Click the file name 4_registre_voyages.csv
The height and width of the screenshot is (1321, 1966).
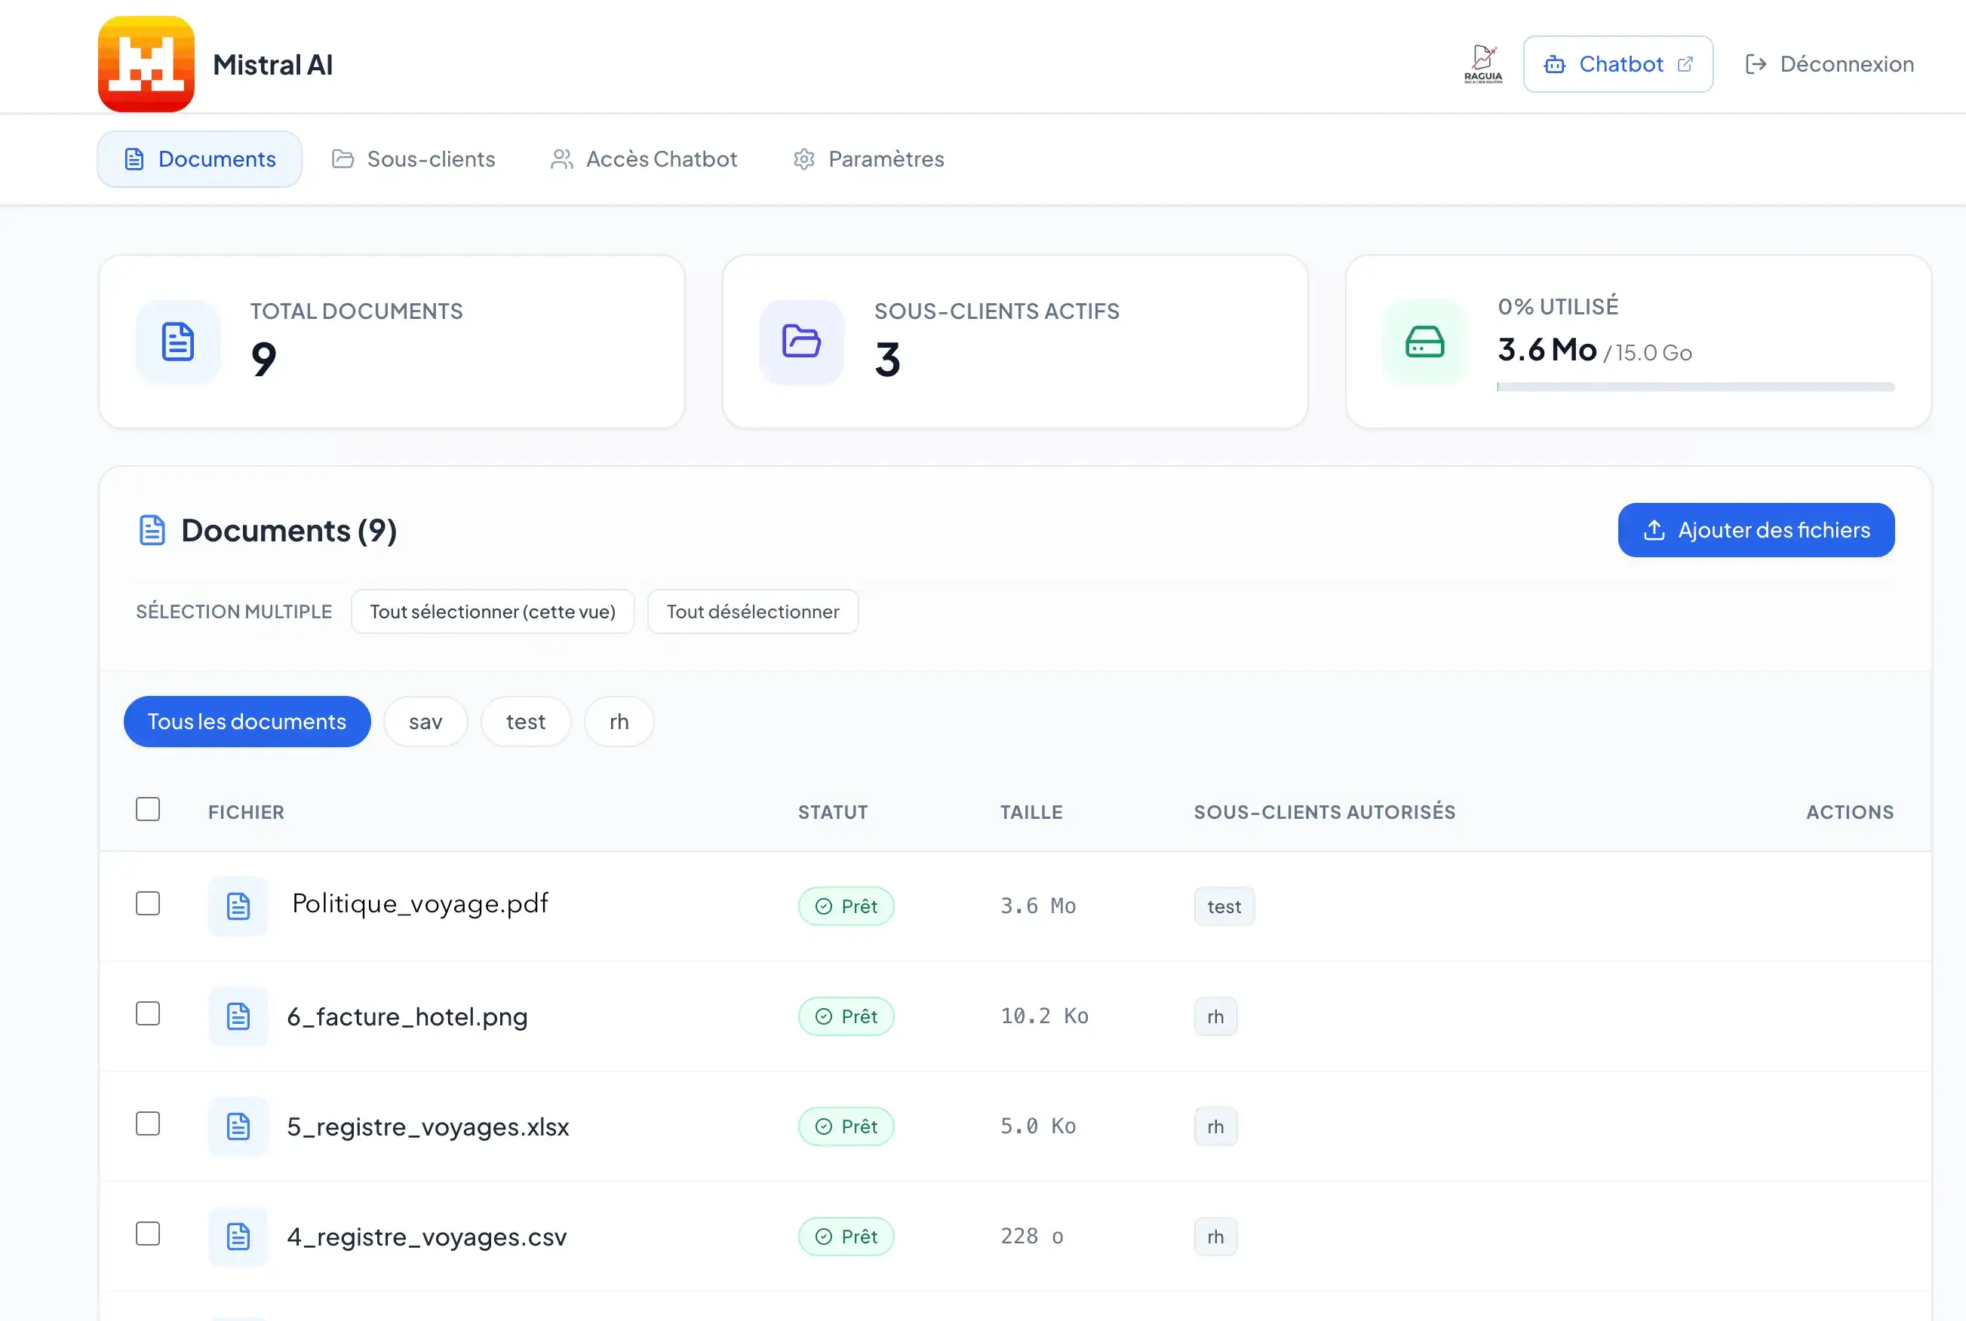pos(426,1237)
